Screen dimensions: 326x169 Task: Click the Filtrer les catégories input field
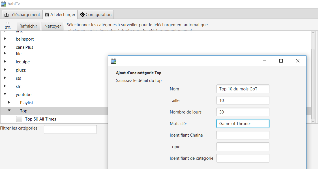pos(70,129)
